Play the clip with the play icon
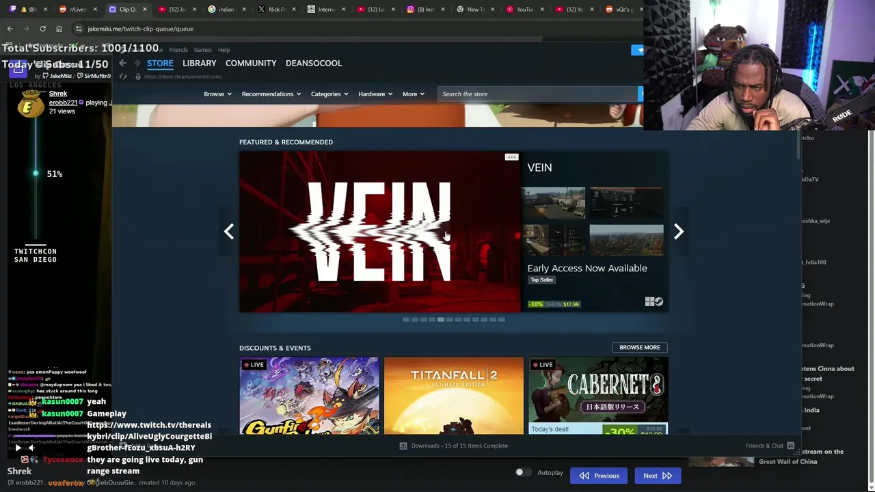 tap(18, 448)
